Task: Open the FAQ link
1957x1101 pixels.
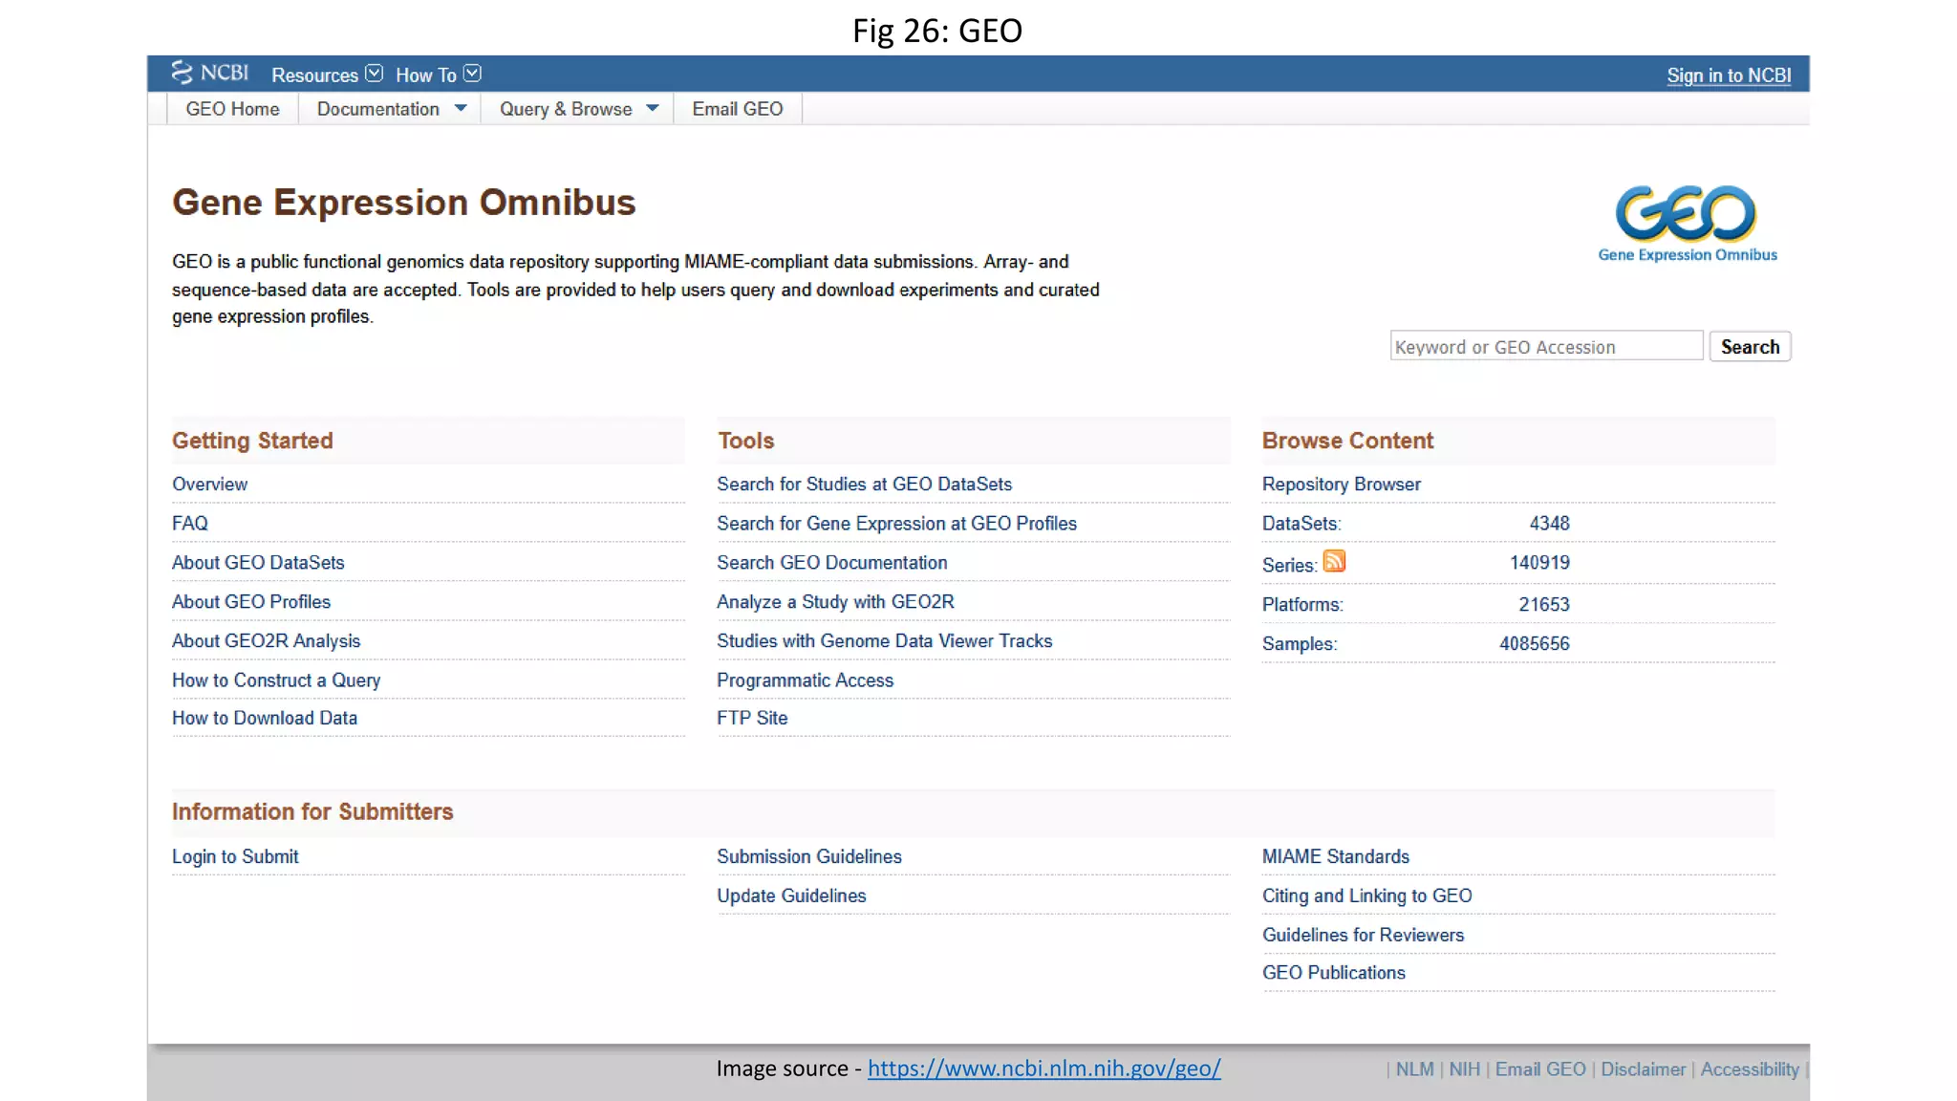Action: (189, 523)
